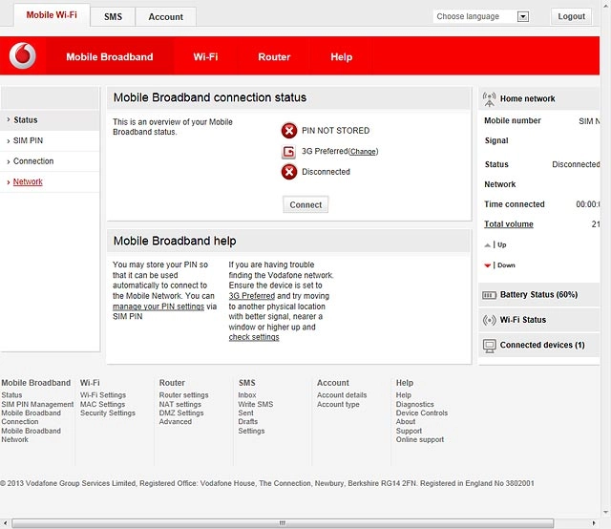Open the Network link in left sidebar
Screen dimensions: 611x529
pyautogui.click(x=28, y=181)
